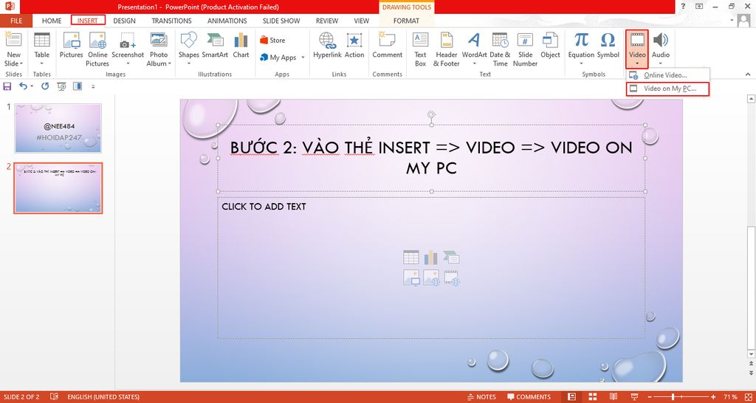Insert a Table from the ribbon
This screenshot has width=756, height=403.
[42, 49]
